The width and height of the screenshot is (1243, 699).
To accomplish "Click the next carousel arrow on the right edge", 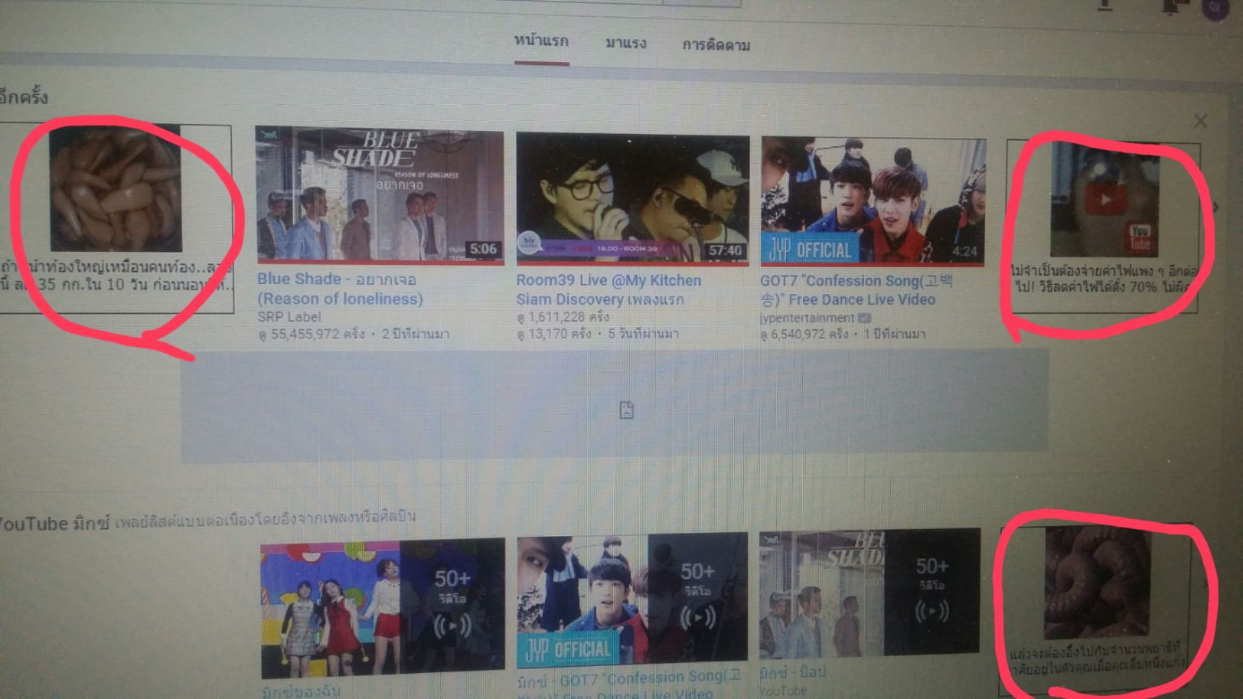I will pyautogui.click(x=1215, y=207).
